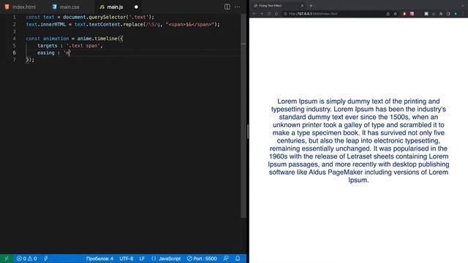Image resolution: width=468 pixels, height=263 pixels.
Task: Click the 'animation' constant name in line 4
Action: point(56,39)
